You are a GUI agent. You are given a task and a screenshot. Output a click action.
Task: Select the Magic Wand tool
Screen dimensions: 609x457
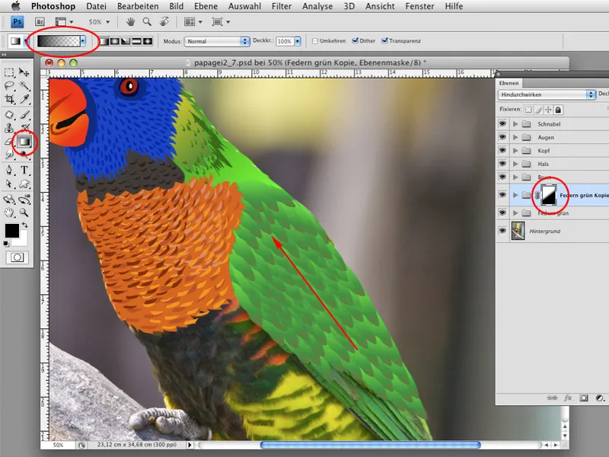click(x=24, y=86)
